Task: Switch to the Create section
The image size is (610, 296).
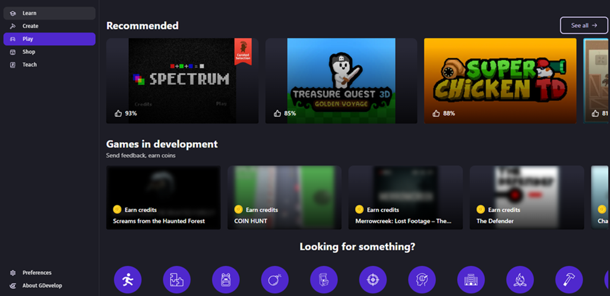Action: pyautogui.click(x=30, y=26)
